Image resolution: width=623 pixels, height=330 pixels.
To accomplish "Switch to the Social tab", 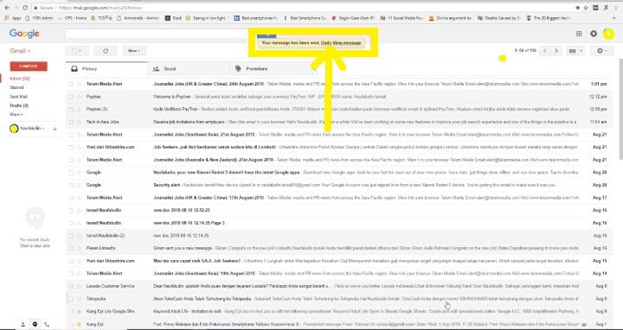I will (189, 68).
